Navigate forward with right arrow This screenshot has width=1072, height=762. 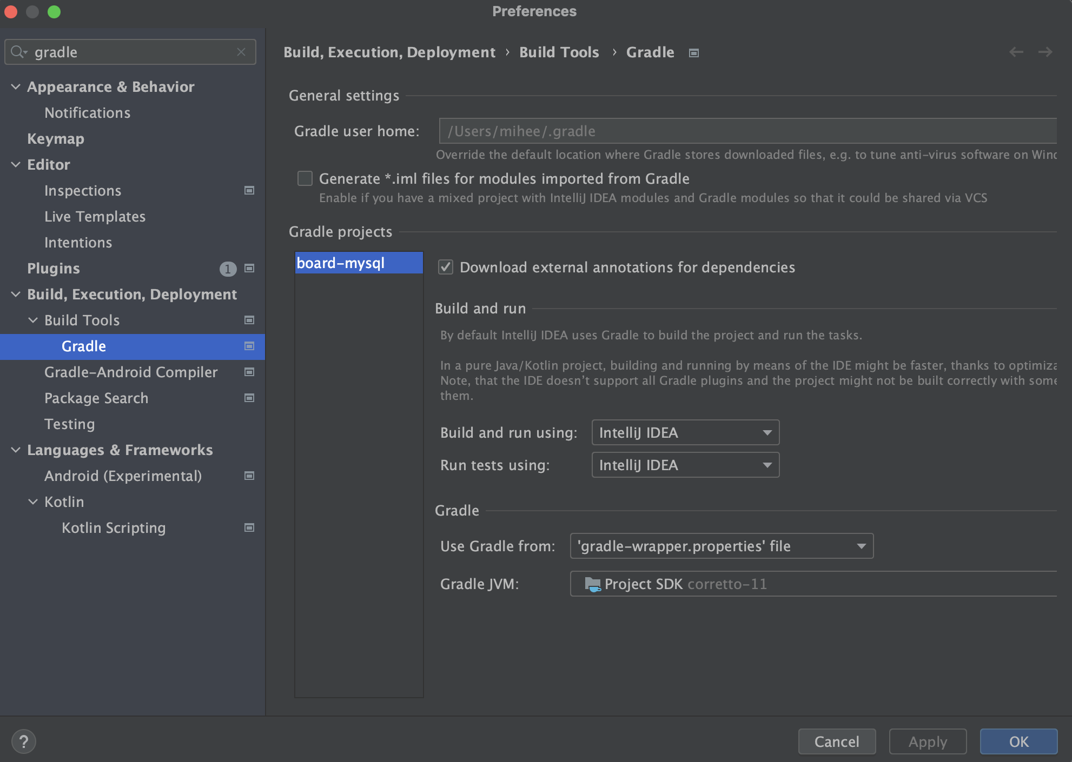[1045, 52]
